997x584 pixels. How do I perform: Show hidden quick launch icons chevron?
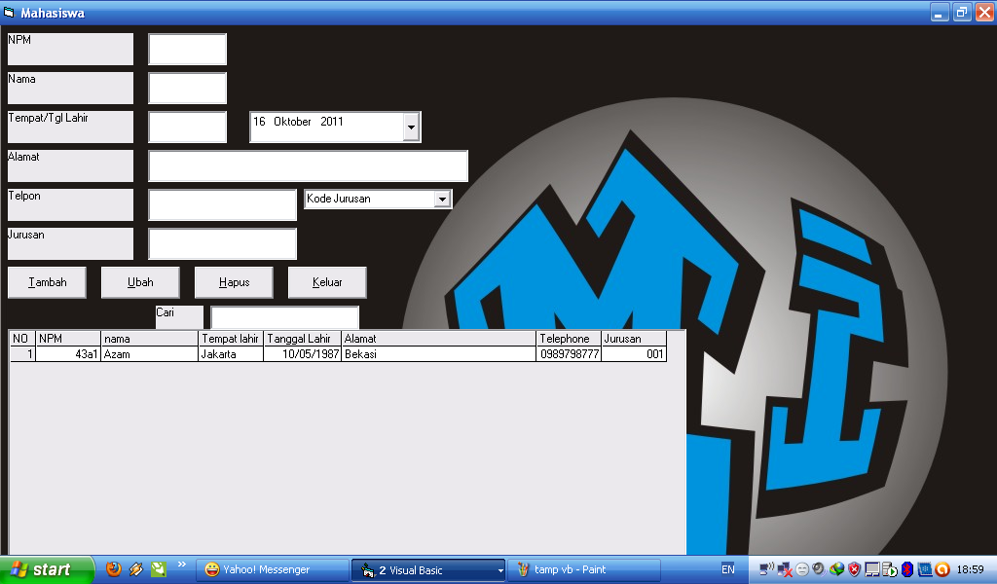click(182, 565)
